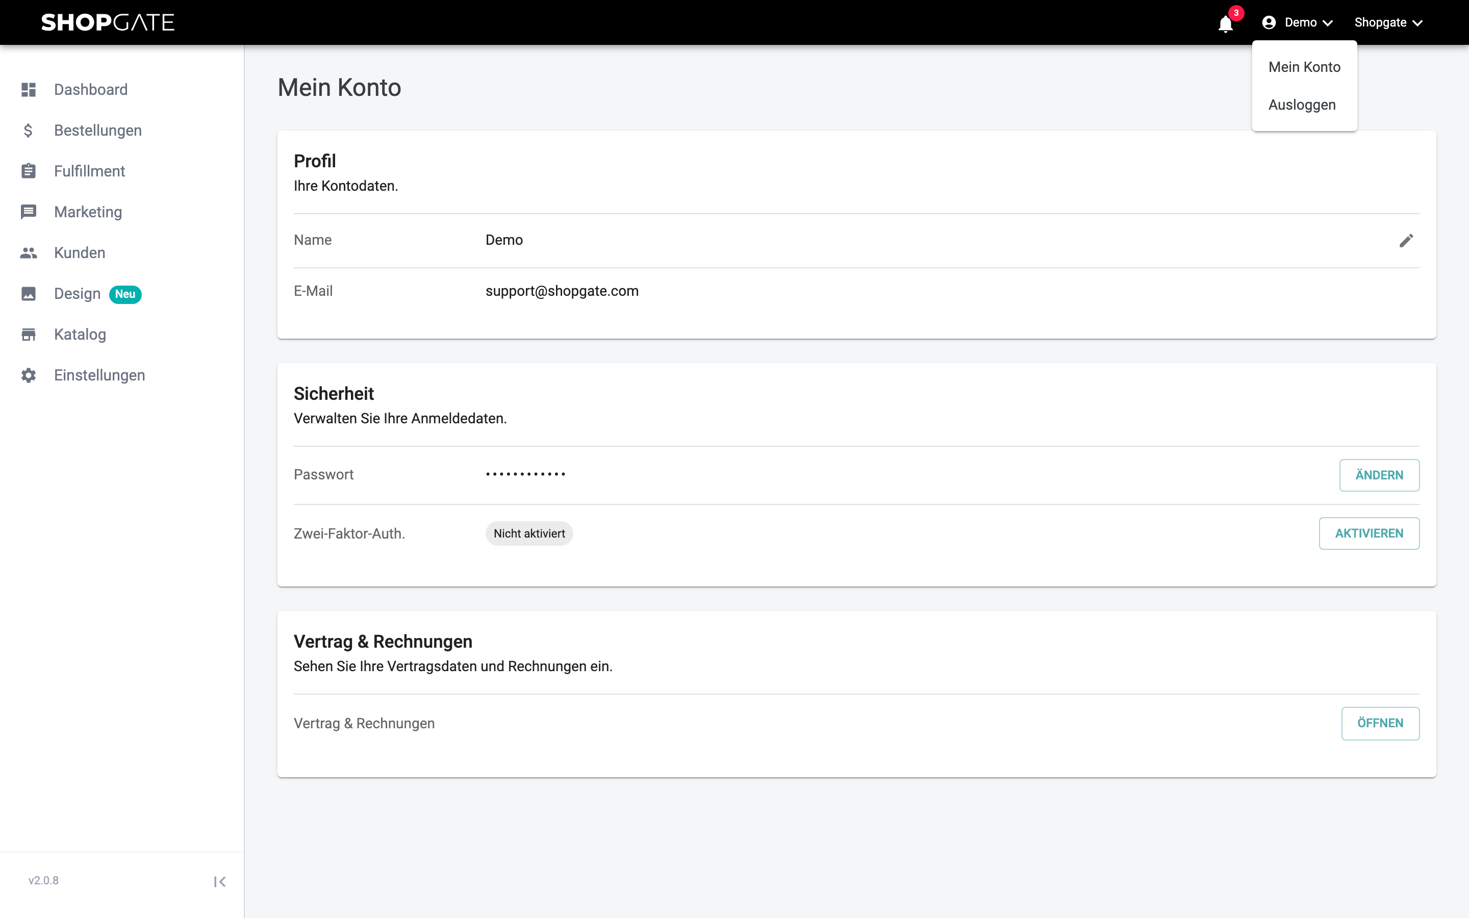Open the notifications bell icon
Viewport: 1469px width, 918px height.
point(1225,23)
